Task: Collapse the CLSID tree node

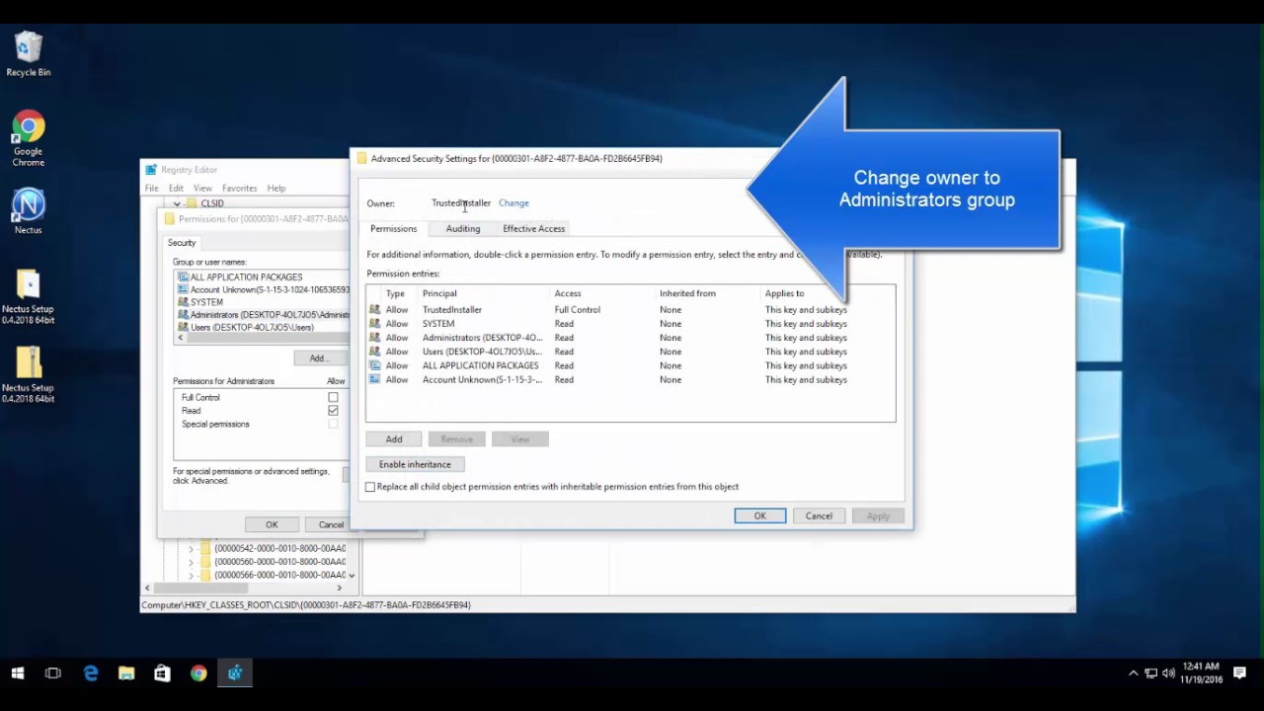Action: (177, 203)
